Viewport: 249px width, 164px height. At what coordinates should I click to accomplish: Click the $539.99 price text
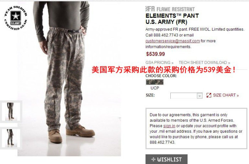tap(155, 54)
